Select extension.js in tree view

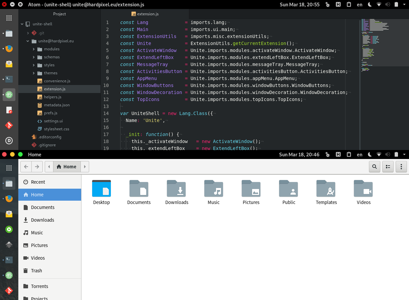point(59,89)
